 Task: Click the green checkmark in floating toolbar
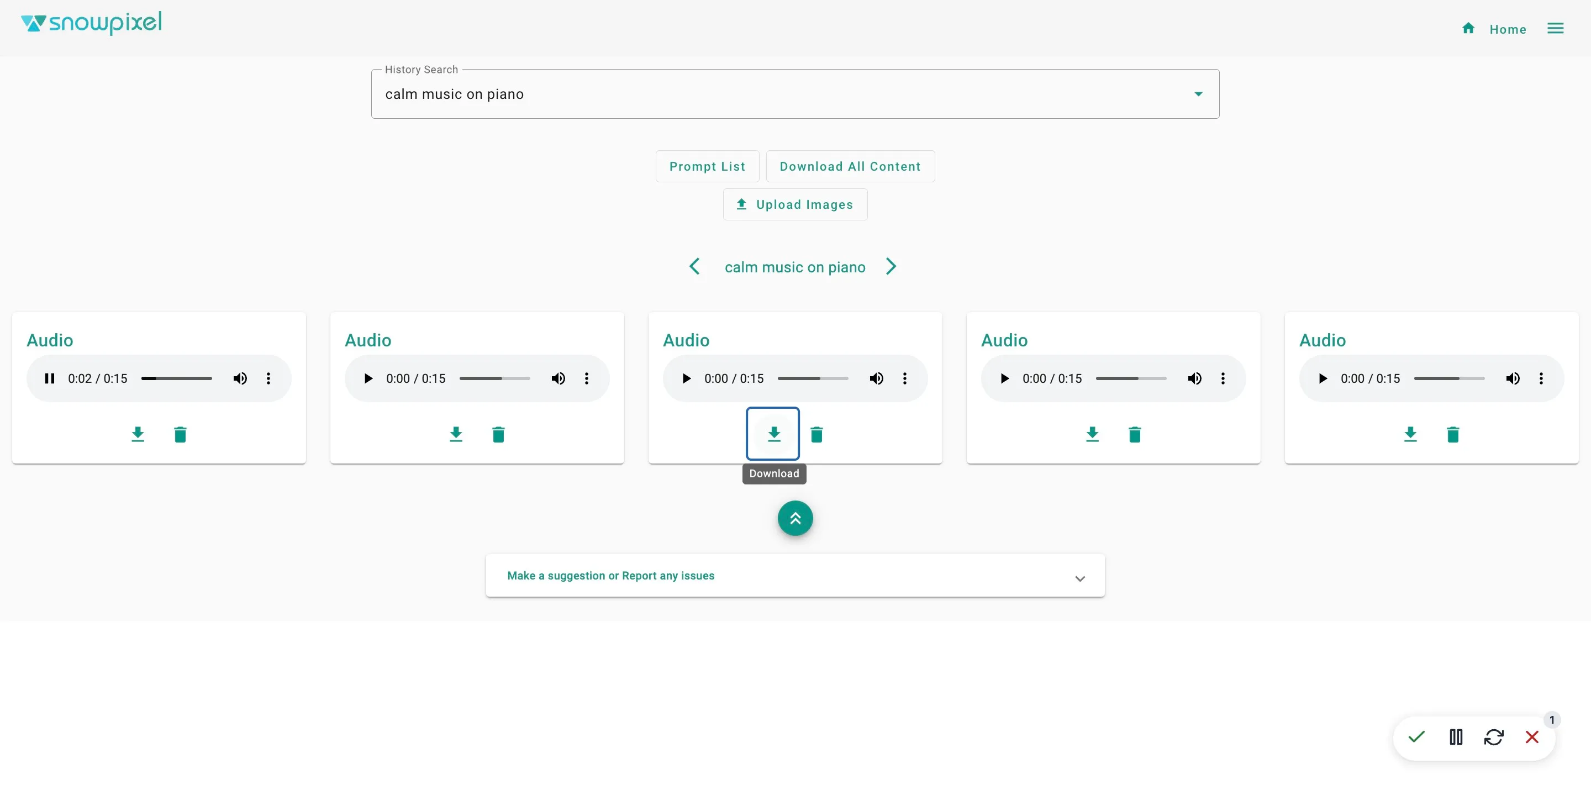tap(1416, 737)
